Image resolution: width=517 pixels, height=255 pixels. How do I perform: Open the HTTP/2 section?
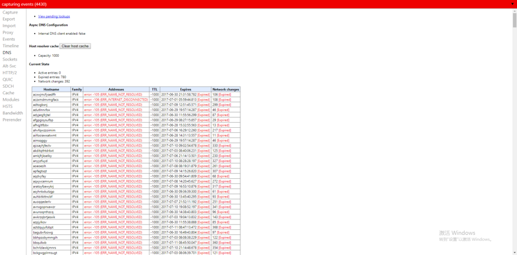point(10,73)
